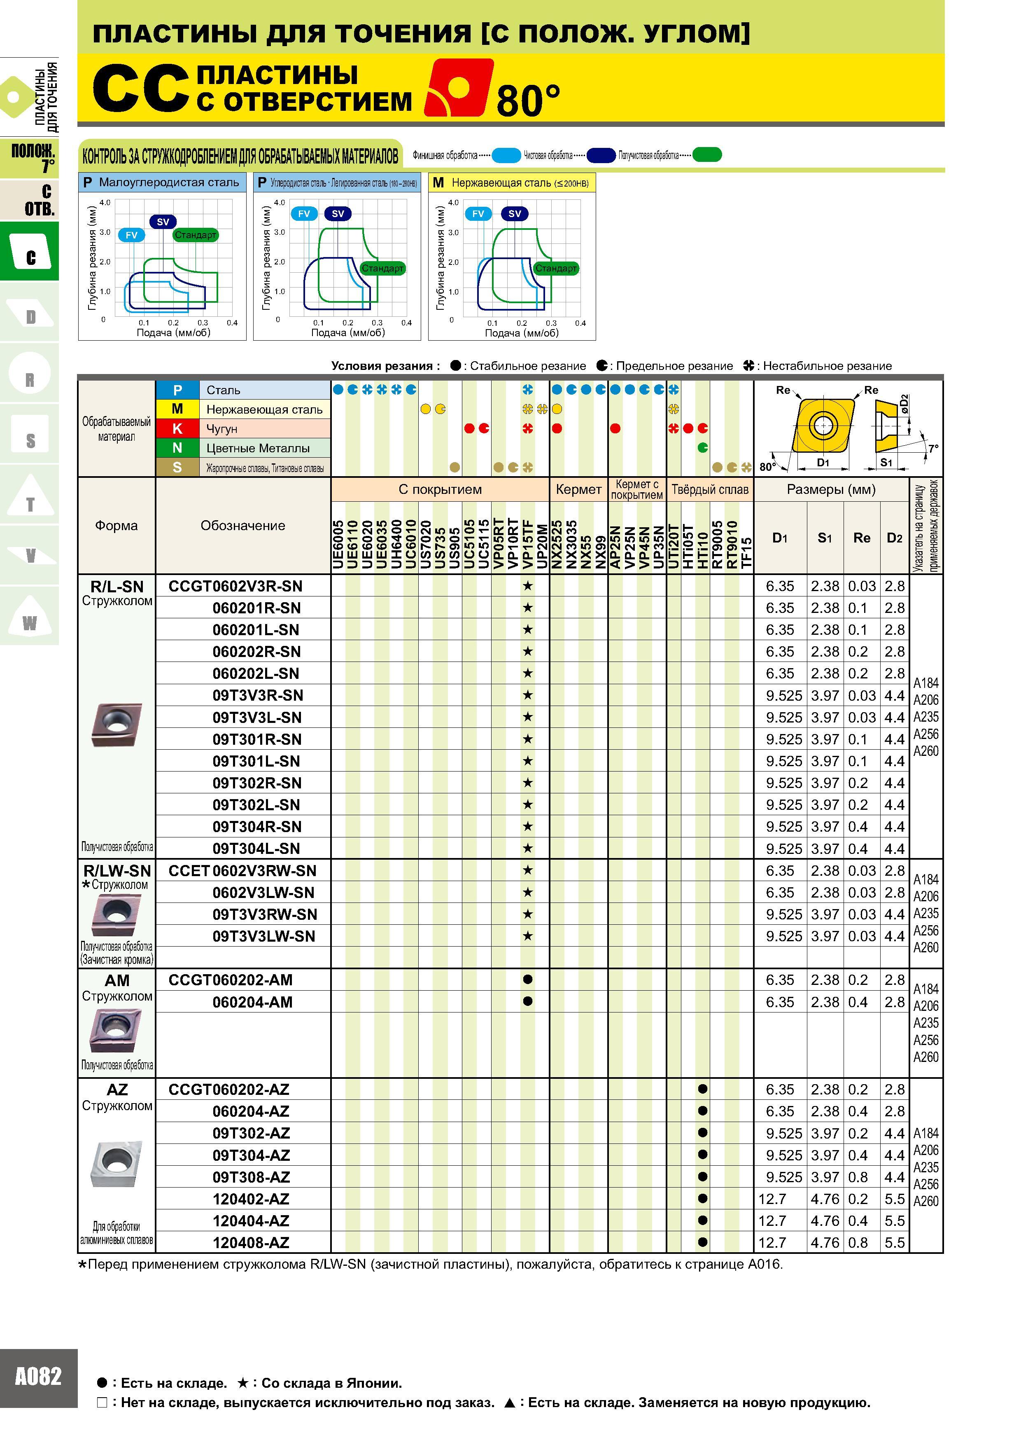Click the red 80° insert shape icon
Viewport: 1021px width, 1445px height.
pyautogui.click(x=459, y=87)
